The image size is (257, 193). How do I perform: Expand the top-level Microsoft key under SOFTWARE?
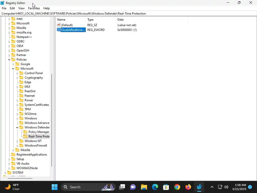click(x=9, y=23)
